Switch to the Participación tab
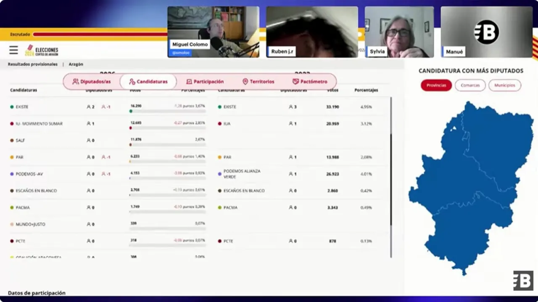Screen dimensions: 538x302 (x=205, y=82)
